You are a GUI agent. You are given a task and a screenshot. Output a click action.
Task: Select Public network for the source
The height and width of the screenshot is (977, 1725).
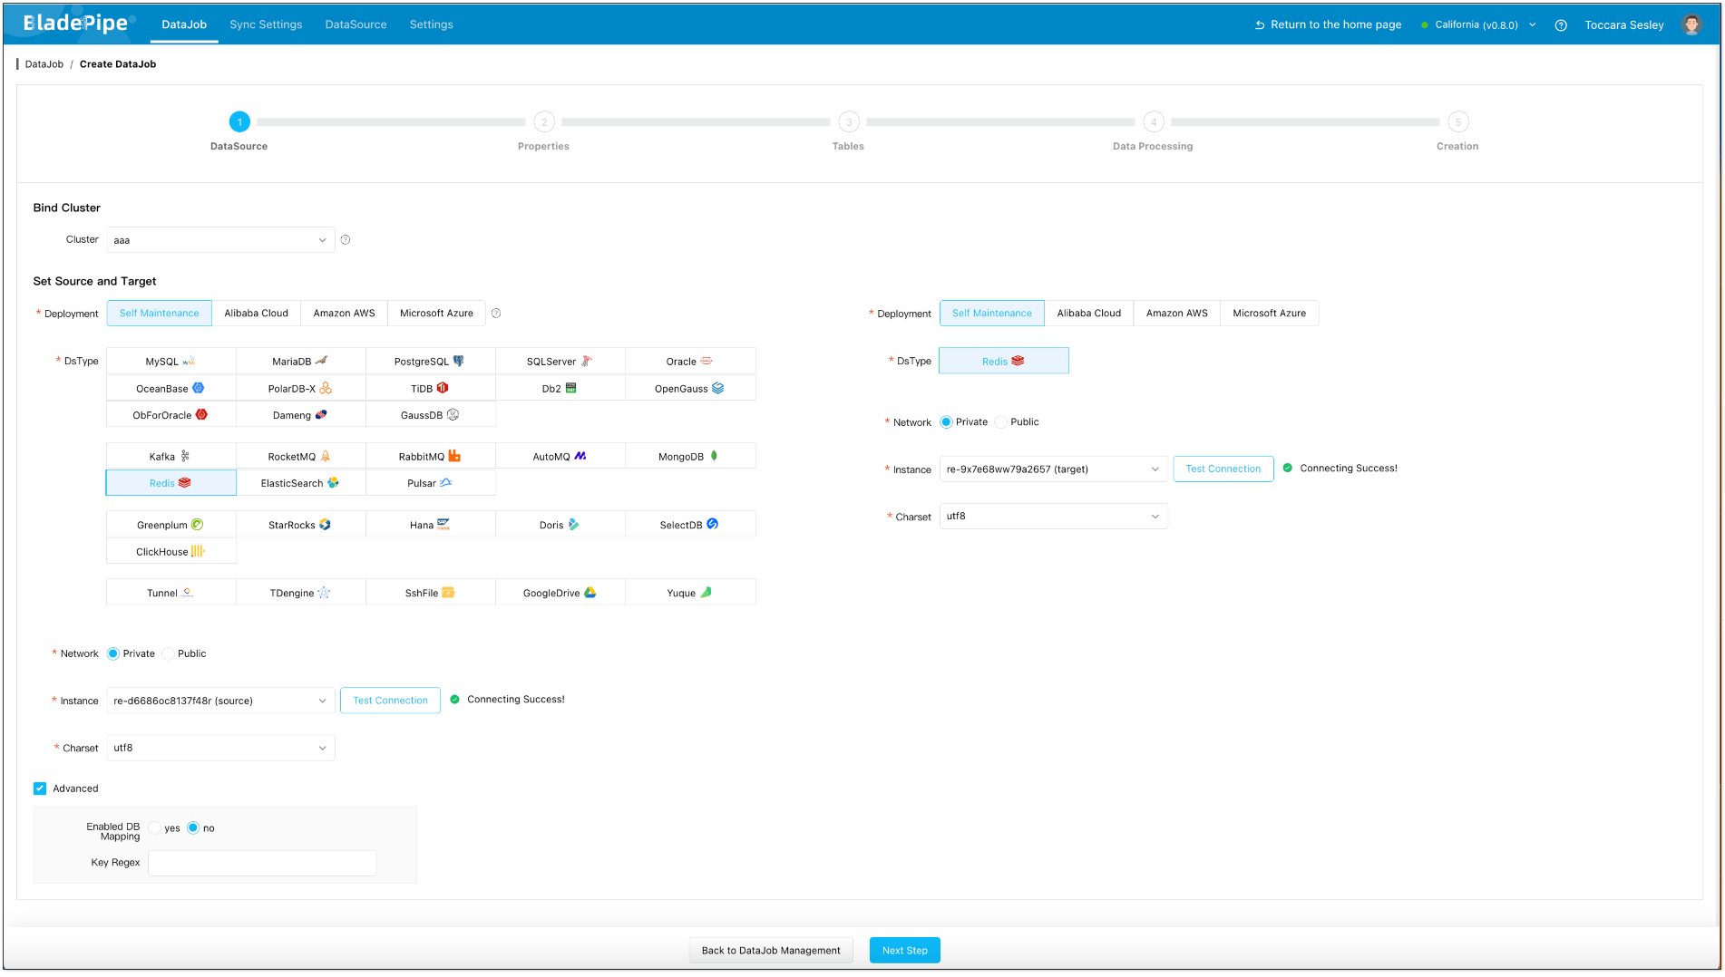click(169, 654)
